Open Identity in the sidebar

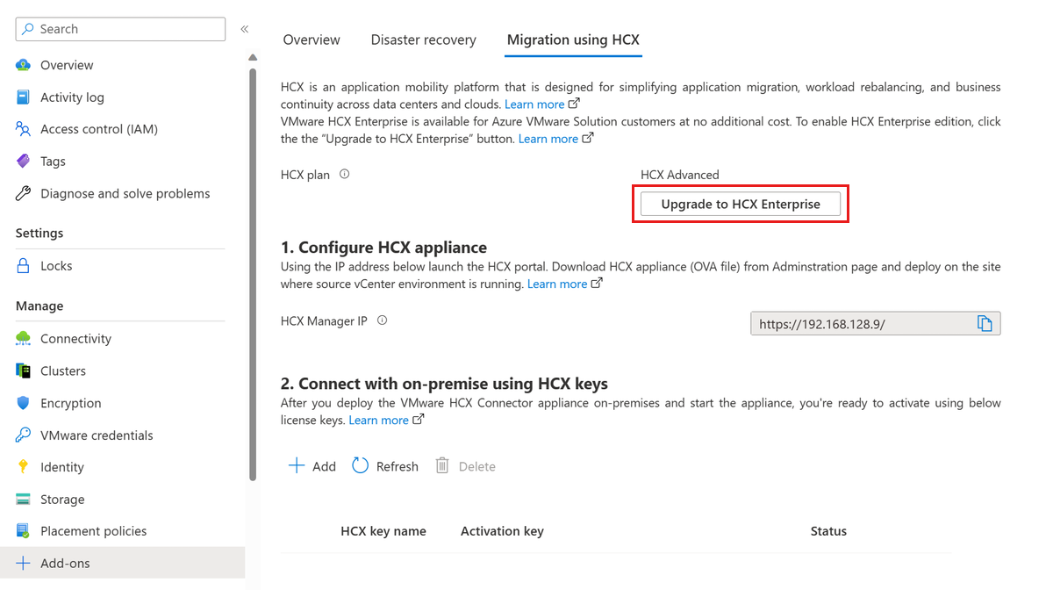pyautogui.click(x=62, y=467)
